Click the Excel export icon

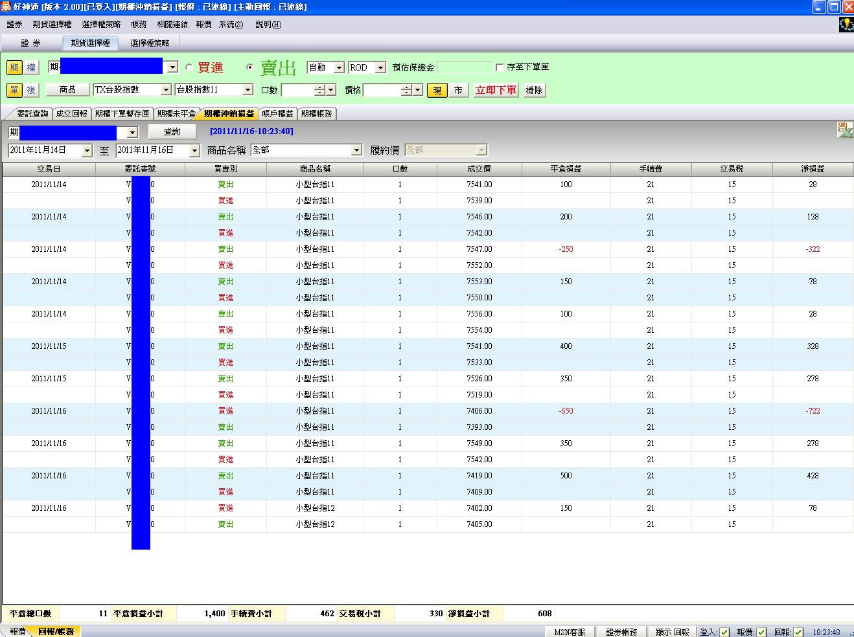pos(845,130)
